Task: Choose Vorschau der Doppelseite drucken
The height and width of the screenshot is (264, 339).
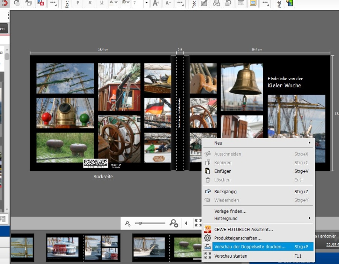Action: tap(250, 247)
